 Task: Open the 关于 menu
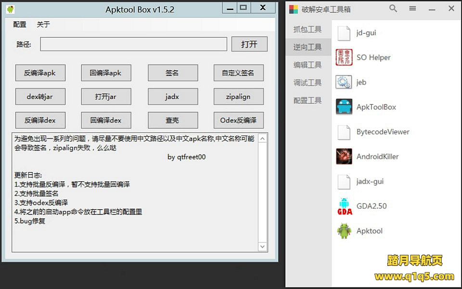(43, 25)
